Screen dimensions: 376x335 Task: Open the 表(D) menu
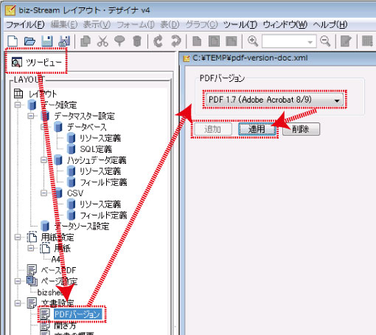(170, 24)
